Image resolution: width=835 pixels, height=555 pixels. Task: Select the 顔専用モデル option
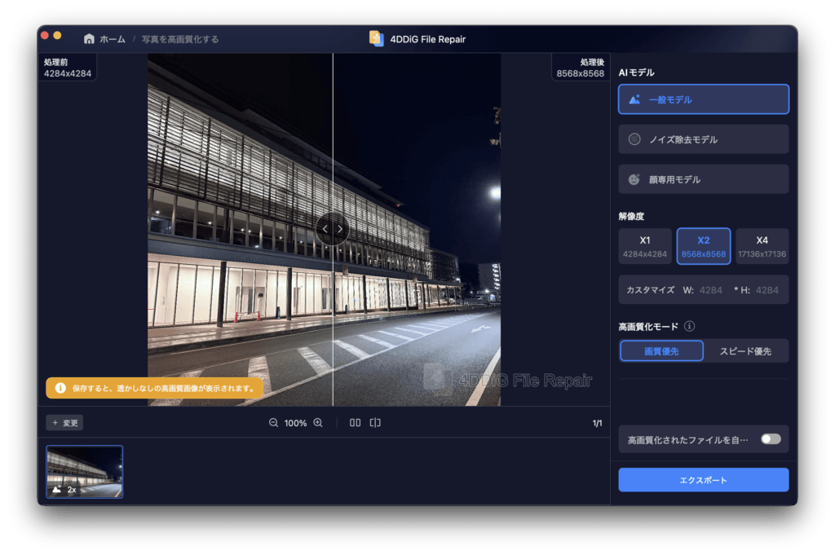(x=704, y=179)
